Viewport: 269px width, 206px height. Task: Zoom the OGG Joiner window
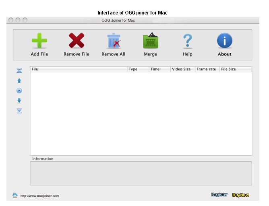click(x=25, y=20)
